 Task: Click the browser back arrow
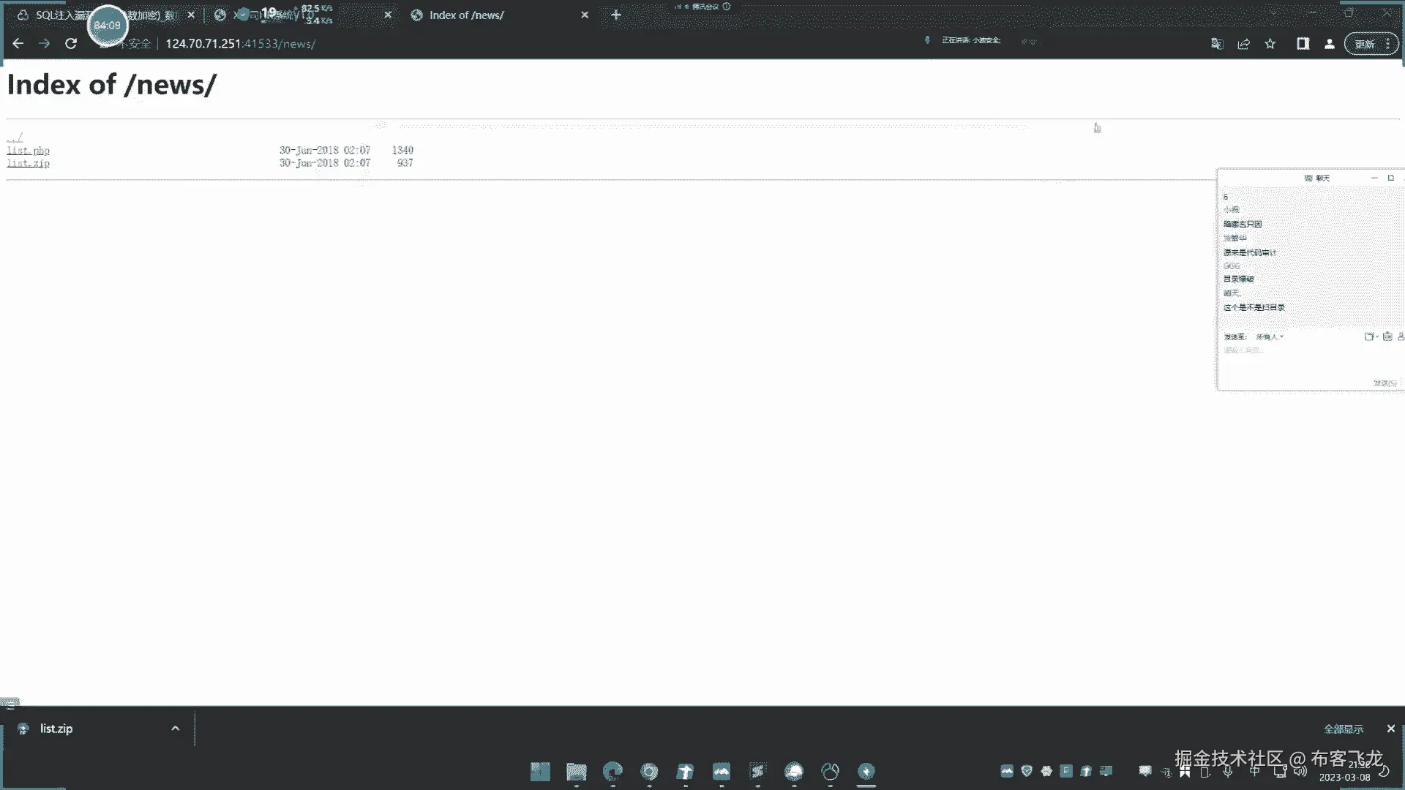(18, 44)
